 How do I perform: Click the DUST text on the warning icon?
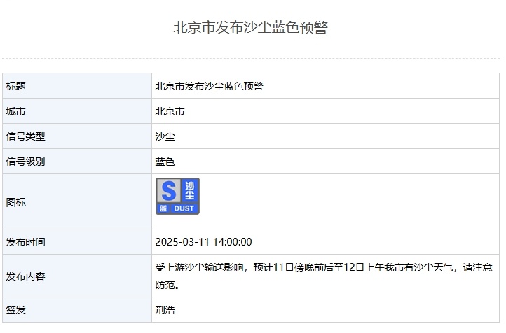184,208
